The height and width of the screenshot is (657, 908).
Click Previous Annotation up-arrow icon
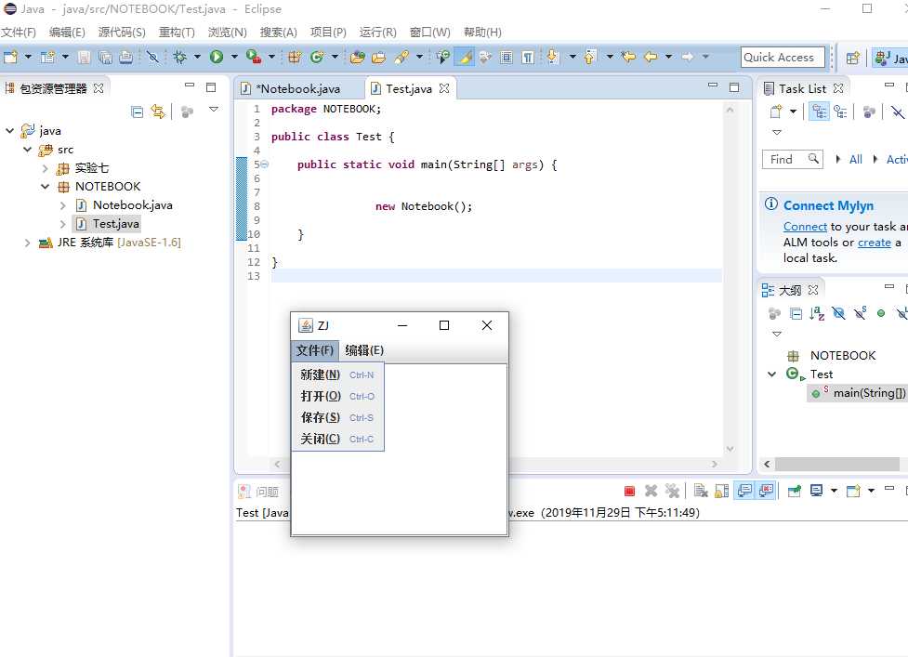click(589, 57)
